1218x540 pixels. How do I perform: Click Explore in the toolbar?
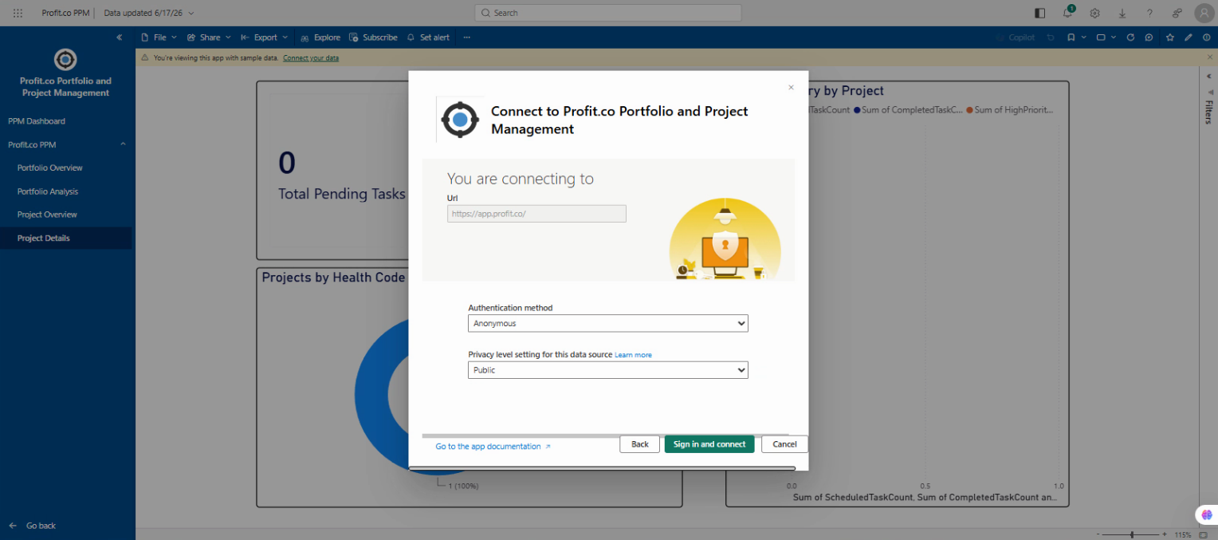click(x=320, y=37)
